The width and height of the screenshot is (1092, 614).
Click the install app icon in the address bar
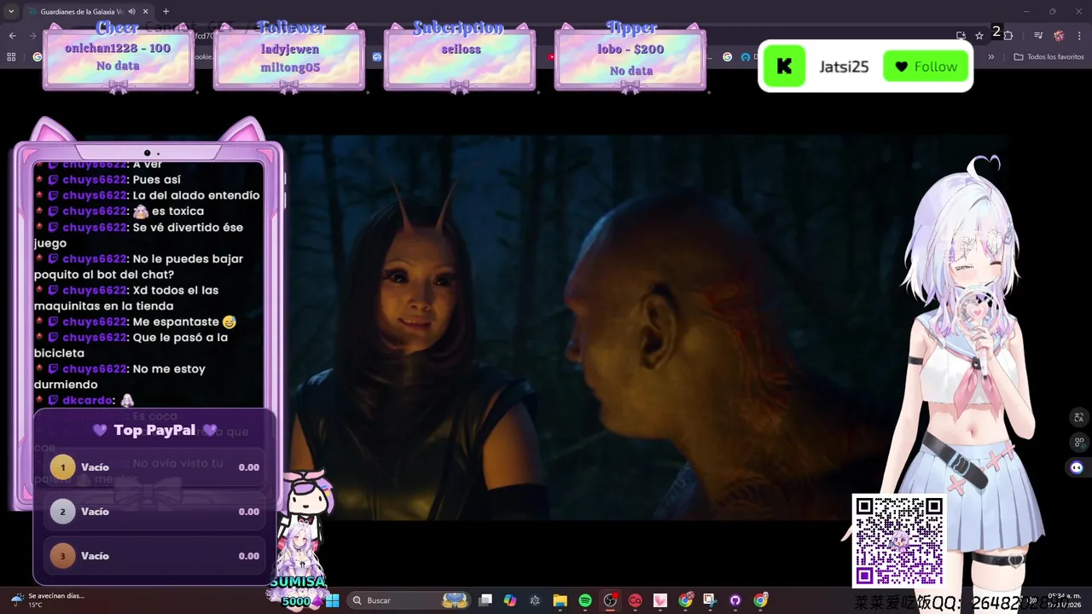tap(961, 35)
